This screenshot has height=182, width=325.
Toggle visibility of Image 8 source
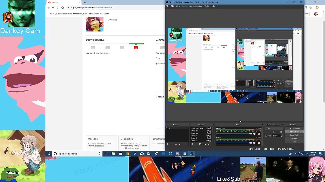tap(207, 138)
